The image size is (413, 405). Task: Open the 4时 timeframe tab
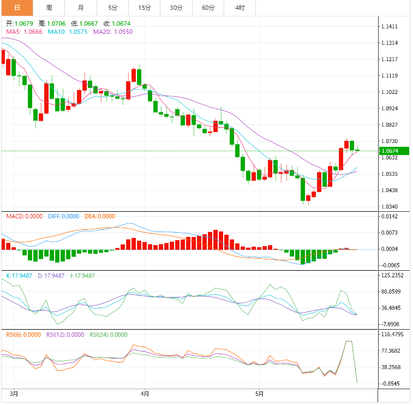(x=240, y=8)
